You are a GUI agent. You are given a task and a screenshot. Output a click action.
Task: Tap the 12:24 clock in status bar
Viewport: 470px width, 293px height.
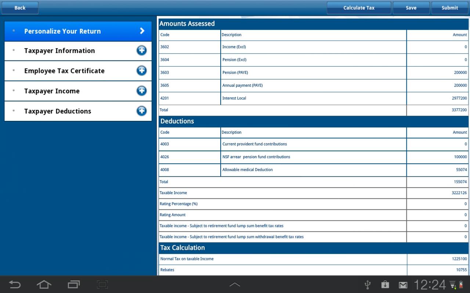pos(430,285)
